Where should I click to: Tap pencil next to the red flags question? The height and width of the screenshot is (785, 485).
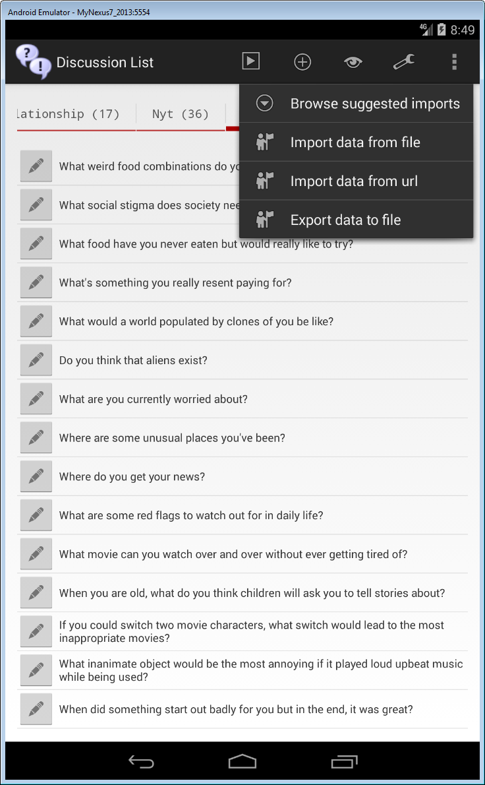tap(36, 516)
